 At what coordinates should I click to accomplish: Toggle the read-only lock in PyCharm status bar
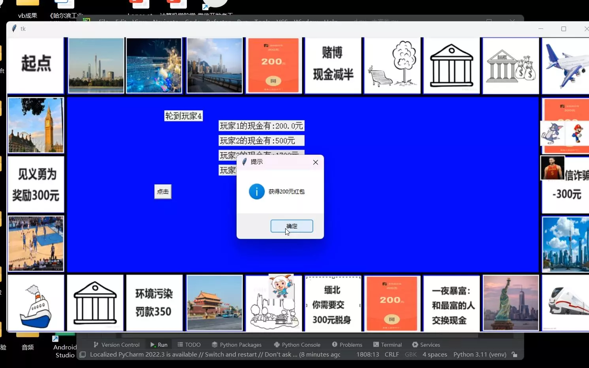(x=514, y=355)
